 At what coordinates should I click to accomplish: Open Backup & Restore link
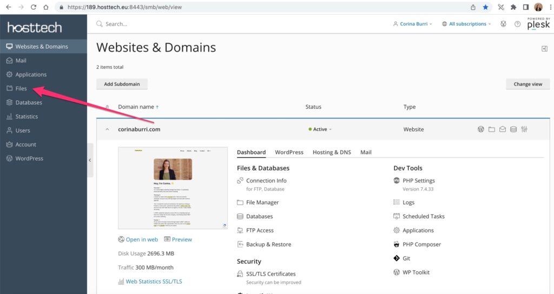coord(268,244)
